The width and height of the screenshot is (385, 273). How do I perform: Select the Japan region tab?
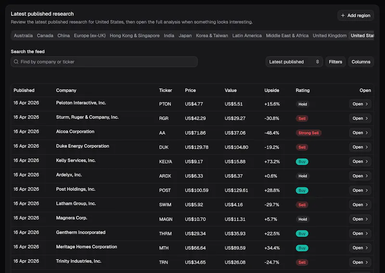[185, 36]
